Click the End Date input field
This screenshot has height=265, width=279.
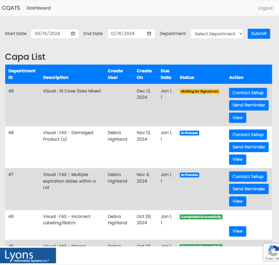(x=126, y=34)
